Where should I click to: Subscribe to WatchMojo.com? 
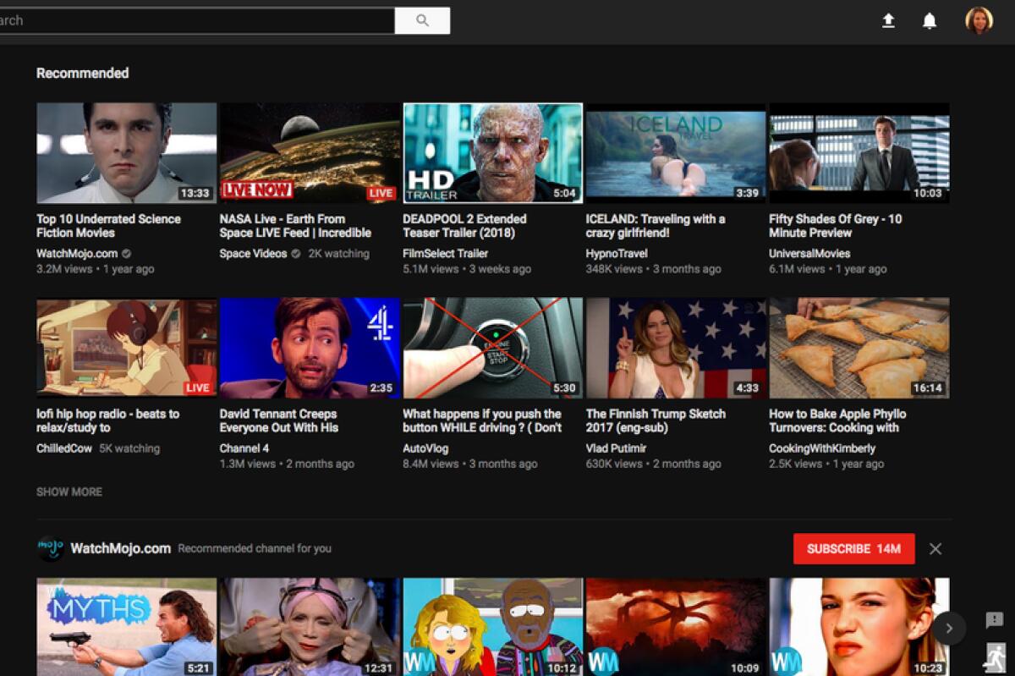coord(853,548)
